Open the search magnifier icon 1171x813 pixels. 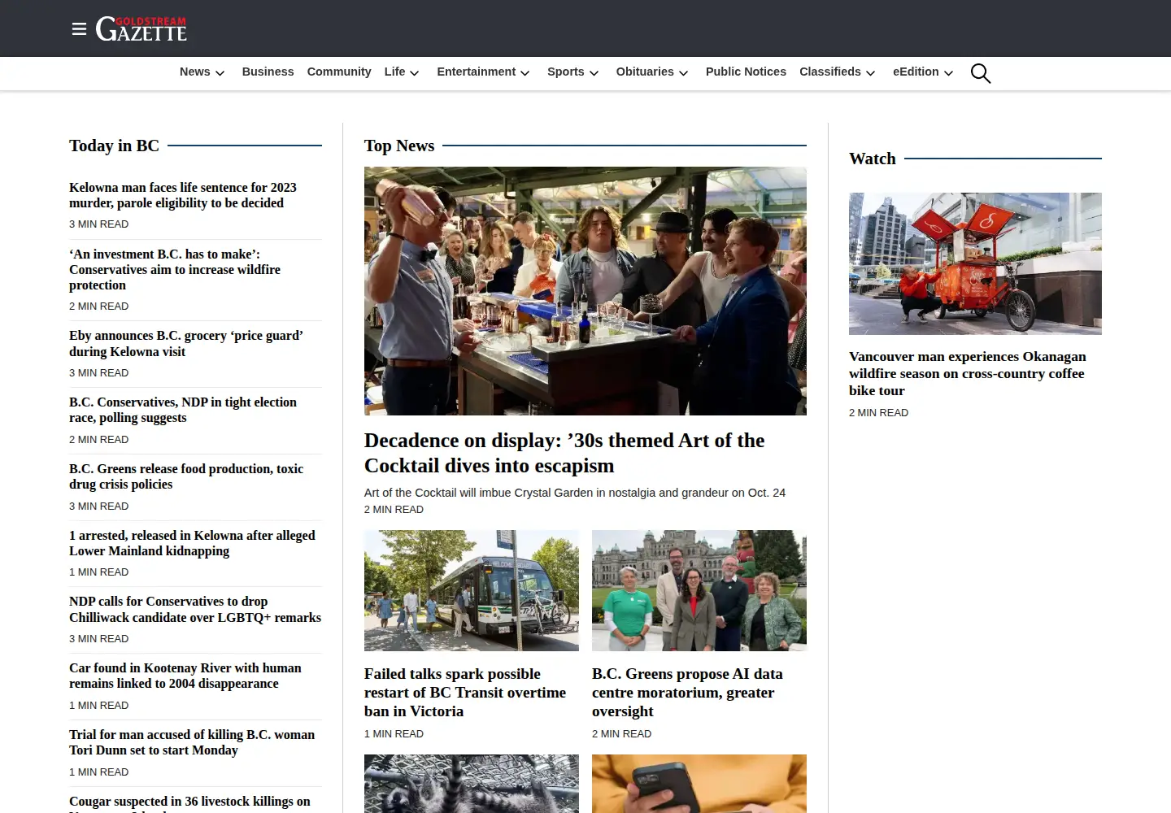point(981,73)
